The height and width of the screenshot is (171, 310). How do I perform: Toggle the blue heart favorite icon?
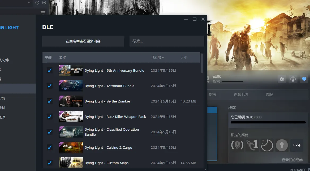pos(304,79)
